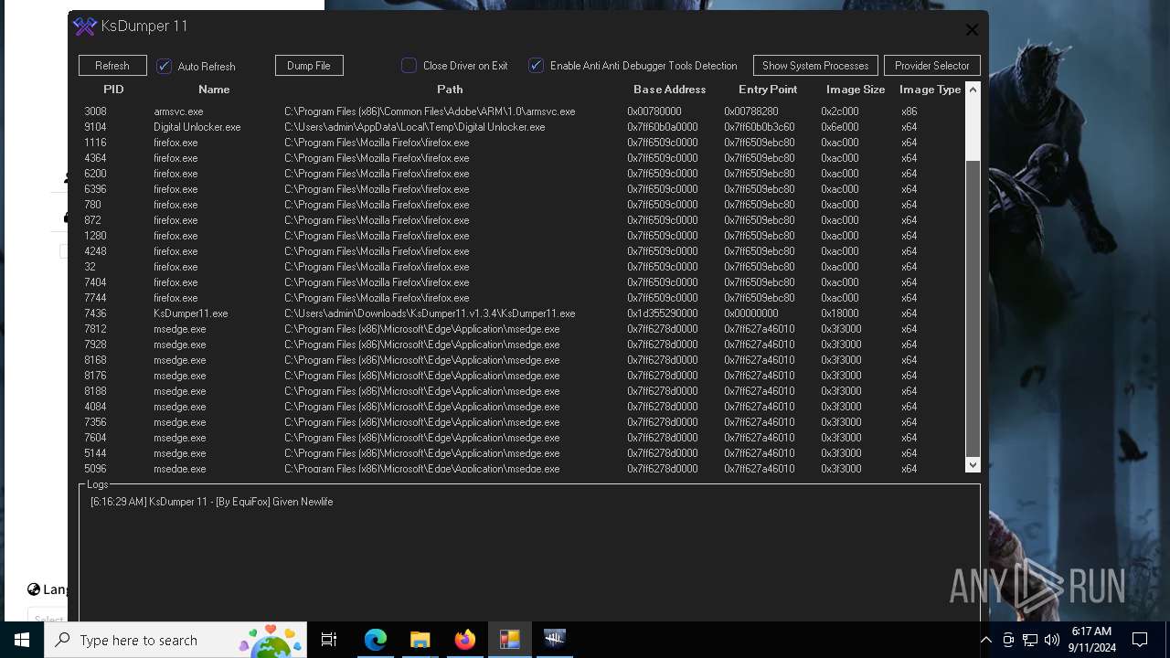Open Task View on the taskbar
1170x658 pixels.
pyautogui.click(x=329, y=640)
